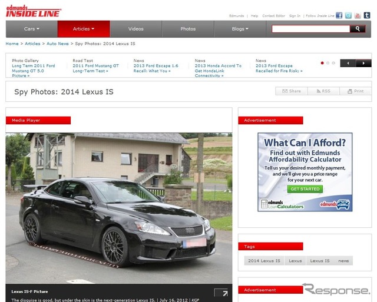Go to the Photos tab
Screen dimensions: 377x302
(x=188, y=29)
